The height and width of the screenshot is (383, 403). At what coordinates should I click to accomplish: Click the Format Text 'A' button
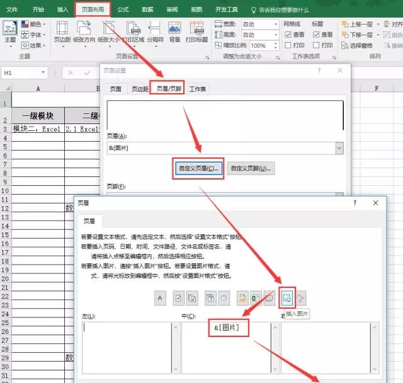pos(160,298)
